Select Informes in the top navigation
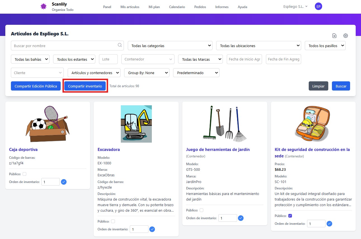Viewport: 361px width, 239px height. coord(222,7)
